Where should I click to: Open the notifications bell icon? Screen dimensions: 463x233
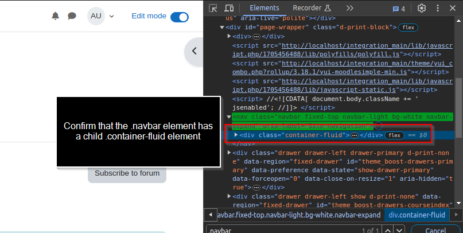pyautogui.click(x=55, y=16)
